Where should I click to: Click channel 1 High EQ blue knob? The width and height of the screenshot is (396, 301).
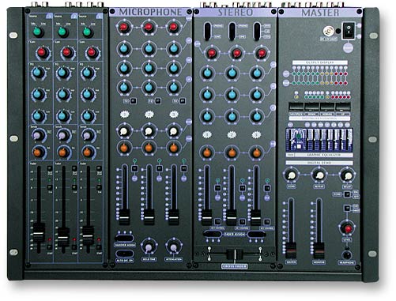point(38,72)
